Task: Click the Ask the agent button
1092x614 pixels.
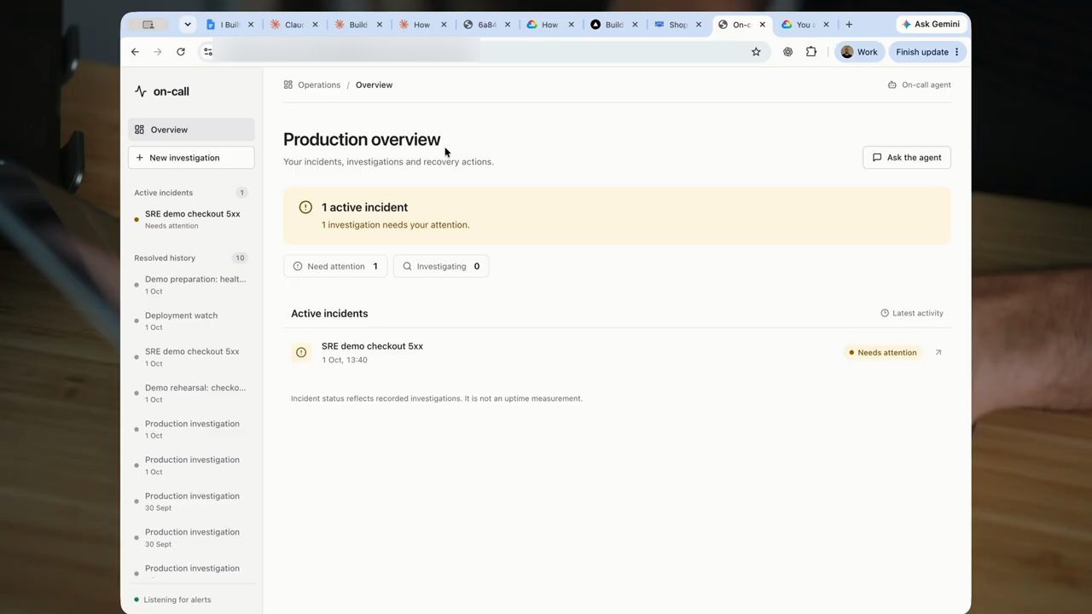Action: pyautogui.click(x=907, y=158)
